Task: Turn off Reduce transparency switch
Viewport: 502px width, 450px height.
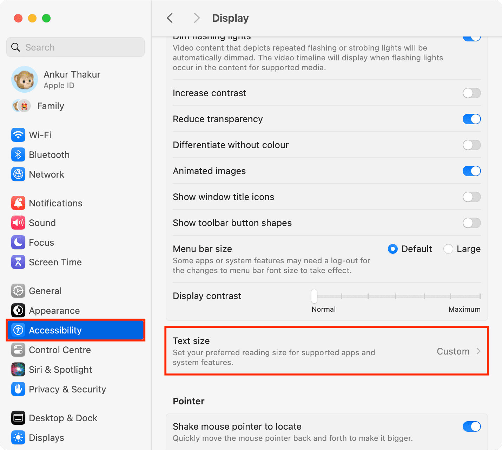Action: point(471,119)
